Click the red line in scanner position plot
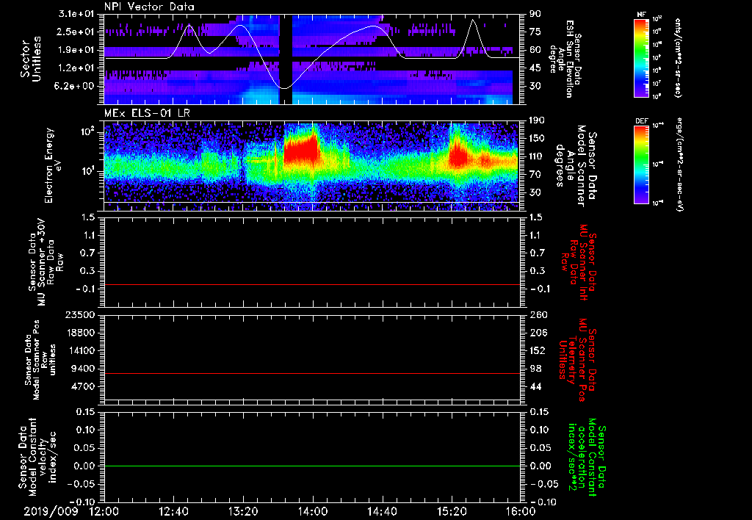Screen dimensions: 752x520 click(312, 373)
